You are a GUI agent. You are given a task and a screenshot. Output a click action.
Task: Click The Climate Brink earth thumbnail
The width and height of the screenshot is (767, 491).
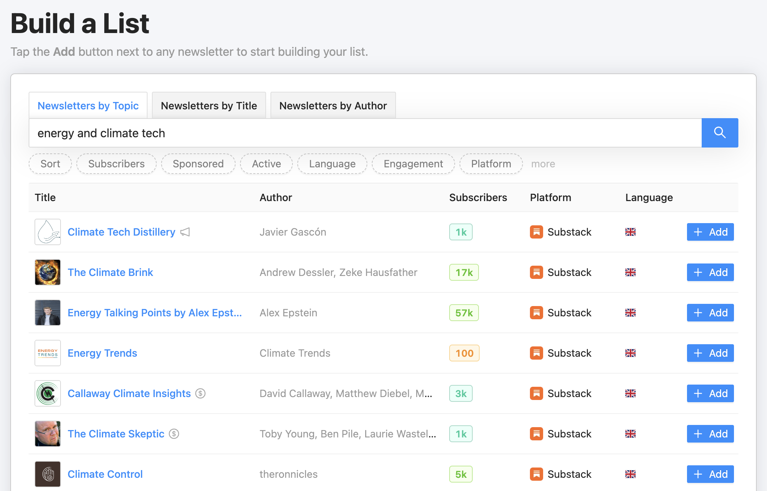[x=48, y=272]
